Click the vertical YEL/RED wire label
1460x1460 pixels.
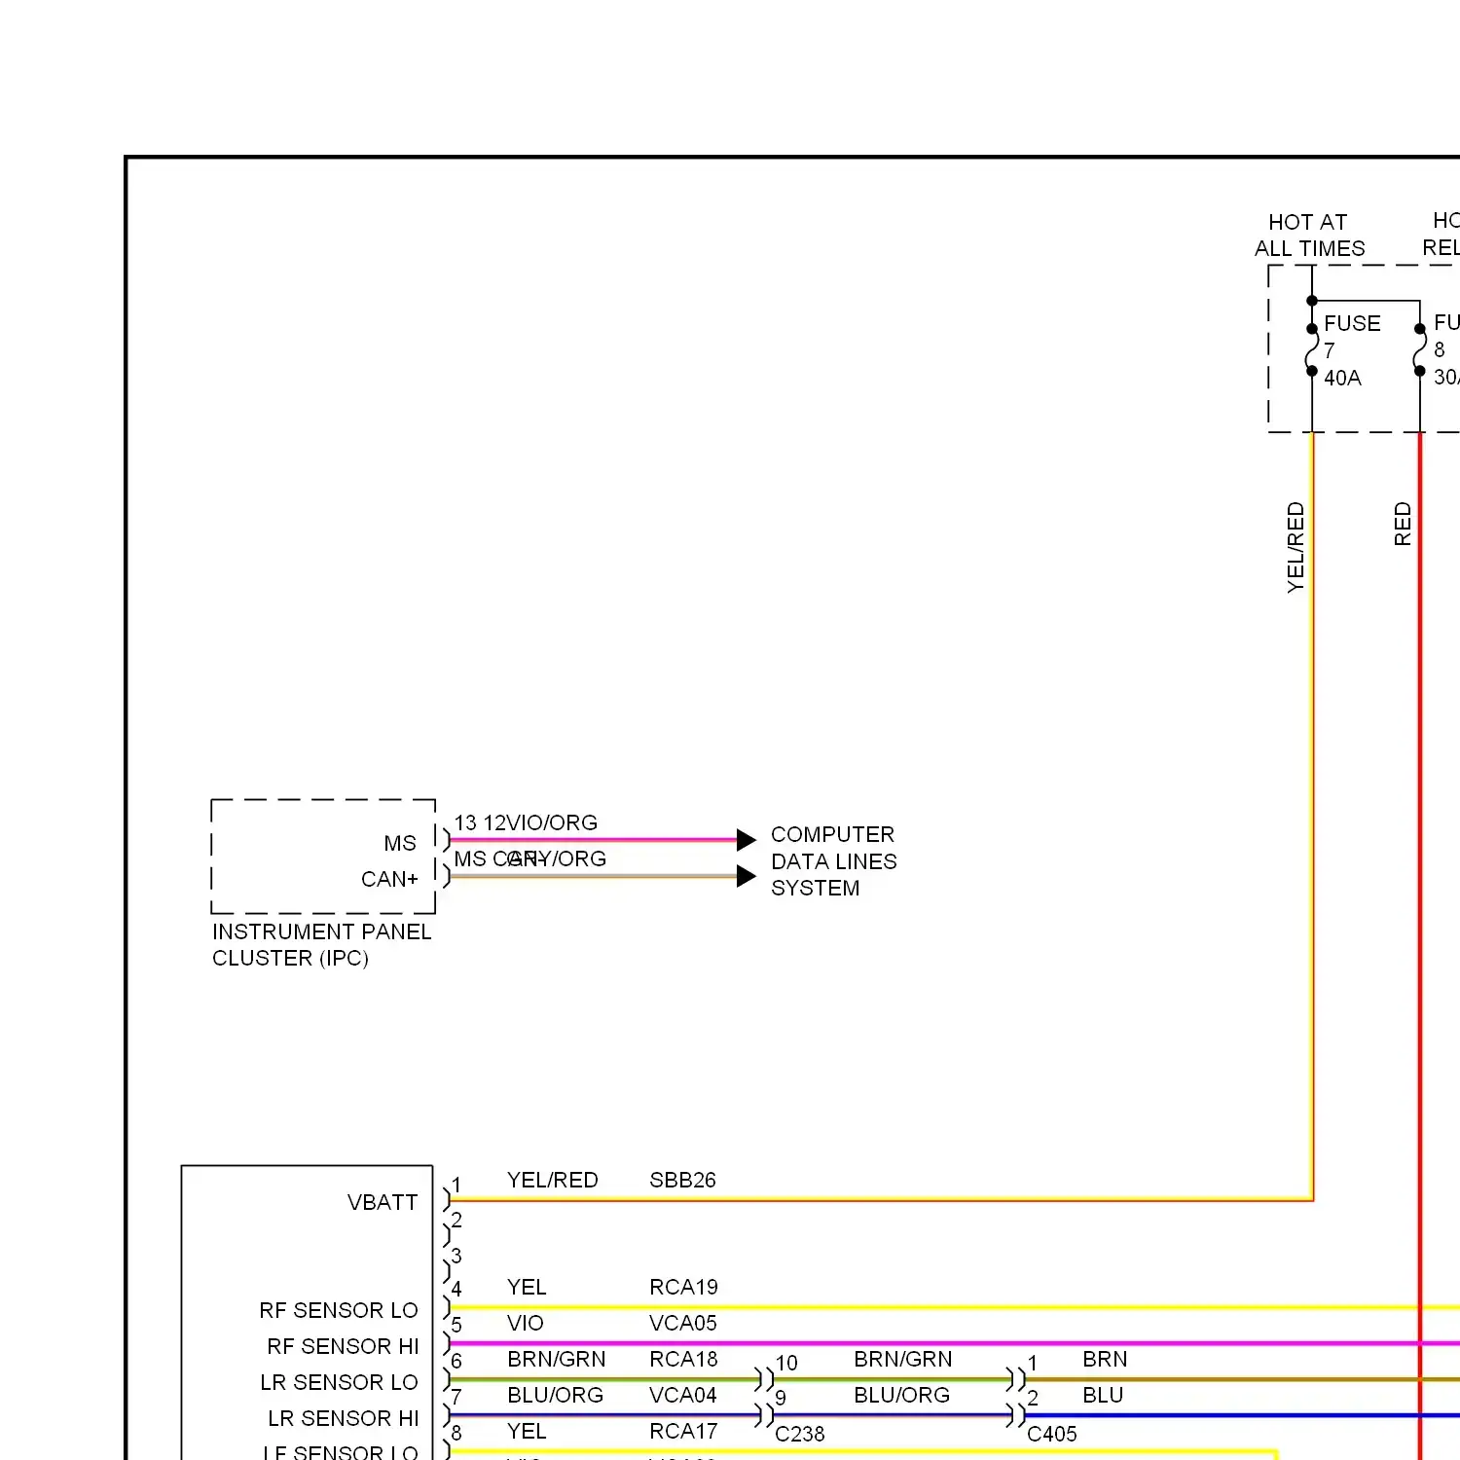[x=1296, y=547]
